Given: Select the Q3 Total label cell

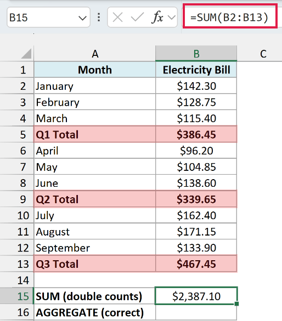Looking at the screenshot, I should click(95, 264).
